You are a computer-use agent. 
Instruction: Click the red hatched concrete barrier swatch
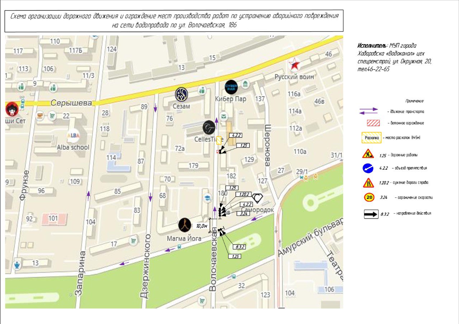(373, 123)
